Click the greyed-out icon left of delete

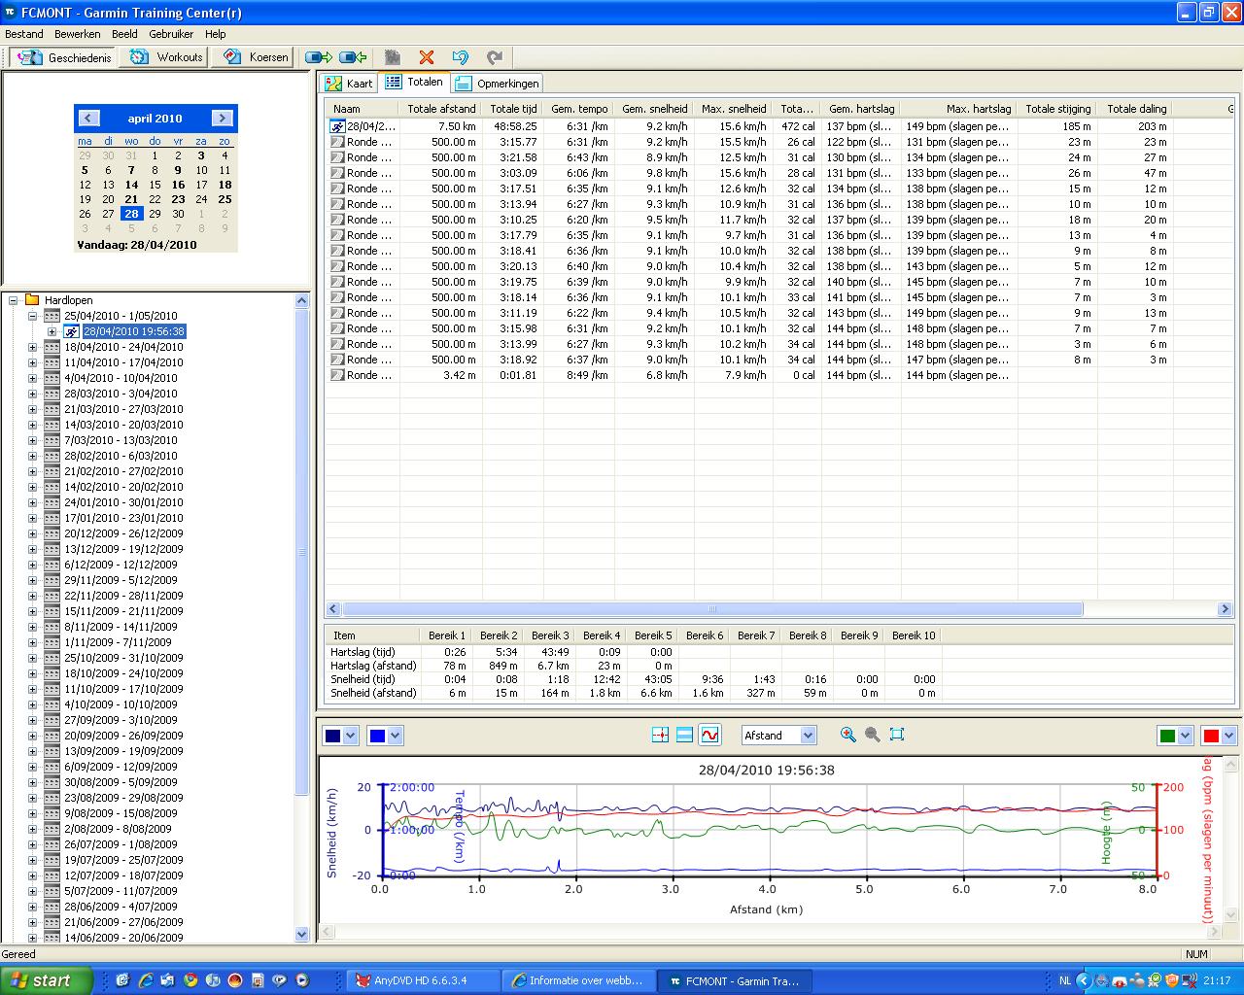pos(393,57)
